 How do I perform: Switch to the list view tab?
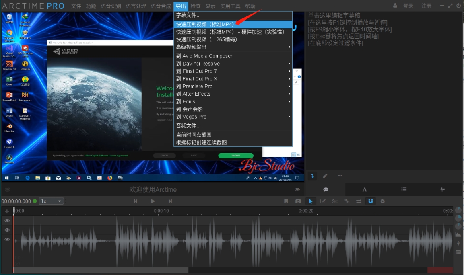pyautogui.click(x=404, y=189)
